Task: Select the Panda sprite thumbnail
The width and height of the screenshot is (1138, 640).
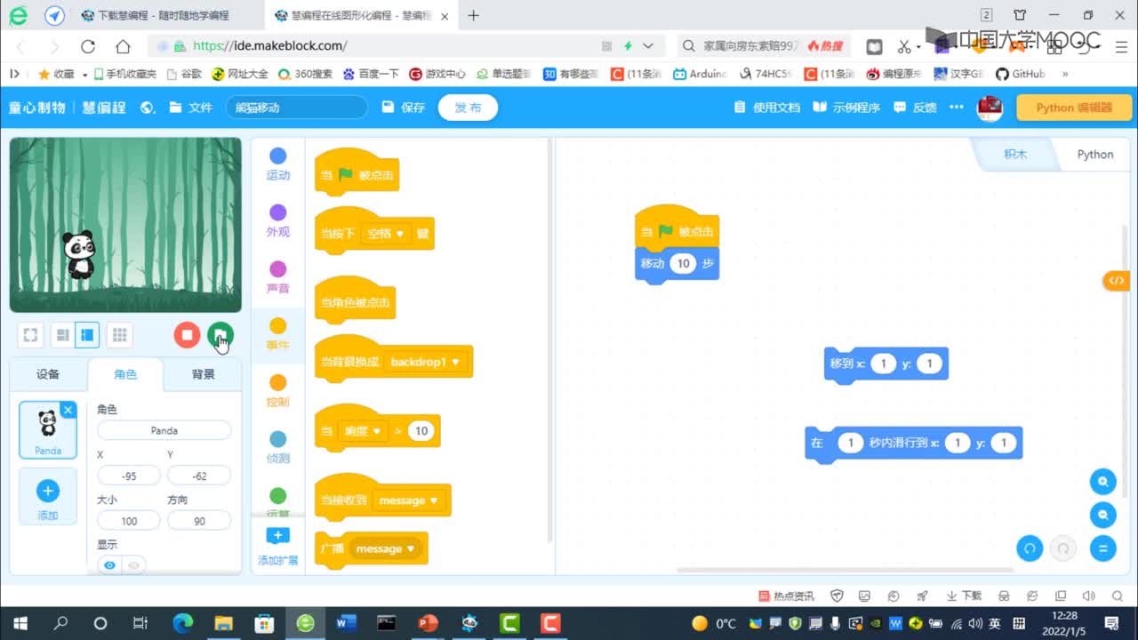Action: click(x=48, y=429)
